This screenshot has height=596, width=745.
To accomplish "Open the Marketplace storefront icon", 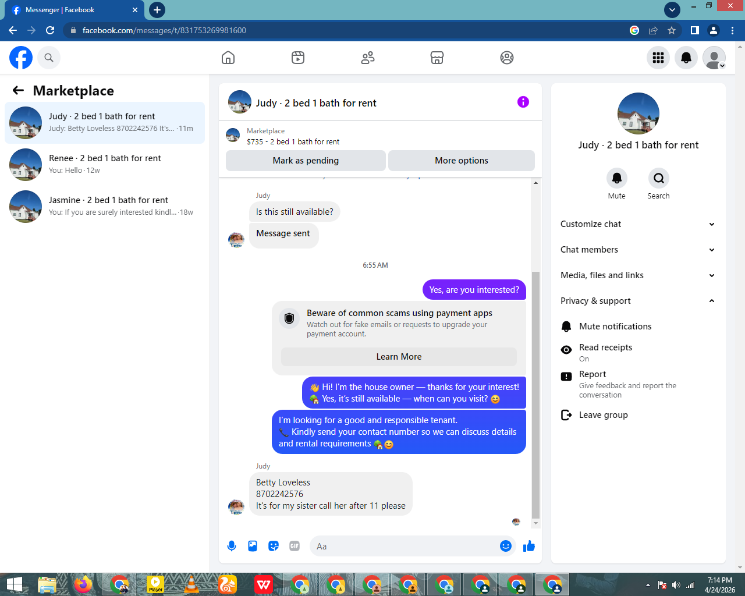I will (437, 58).
